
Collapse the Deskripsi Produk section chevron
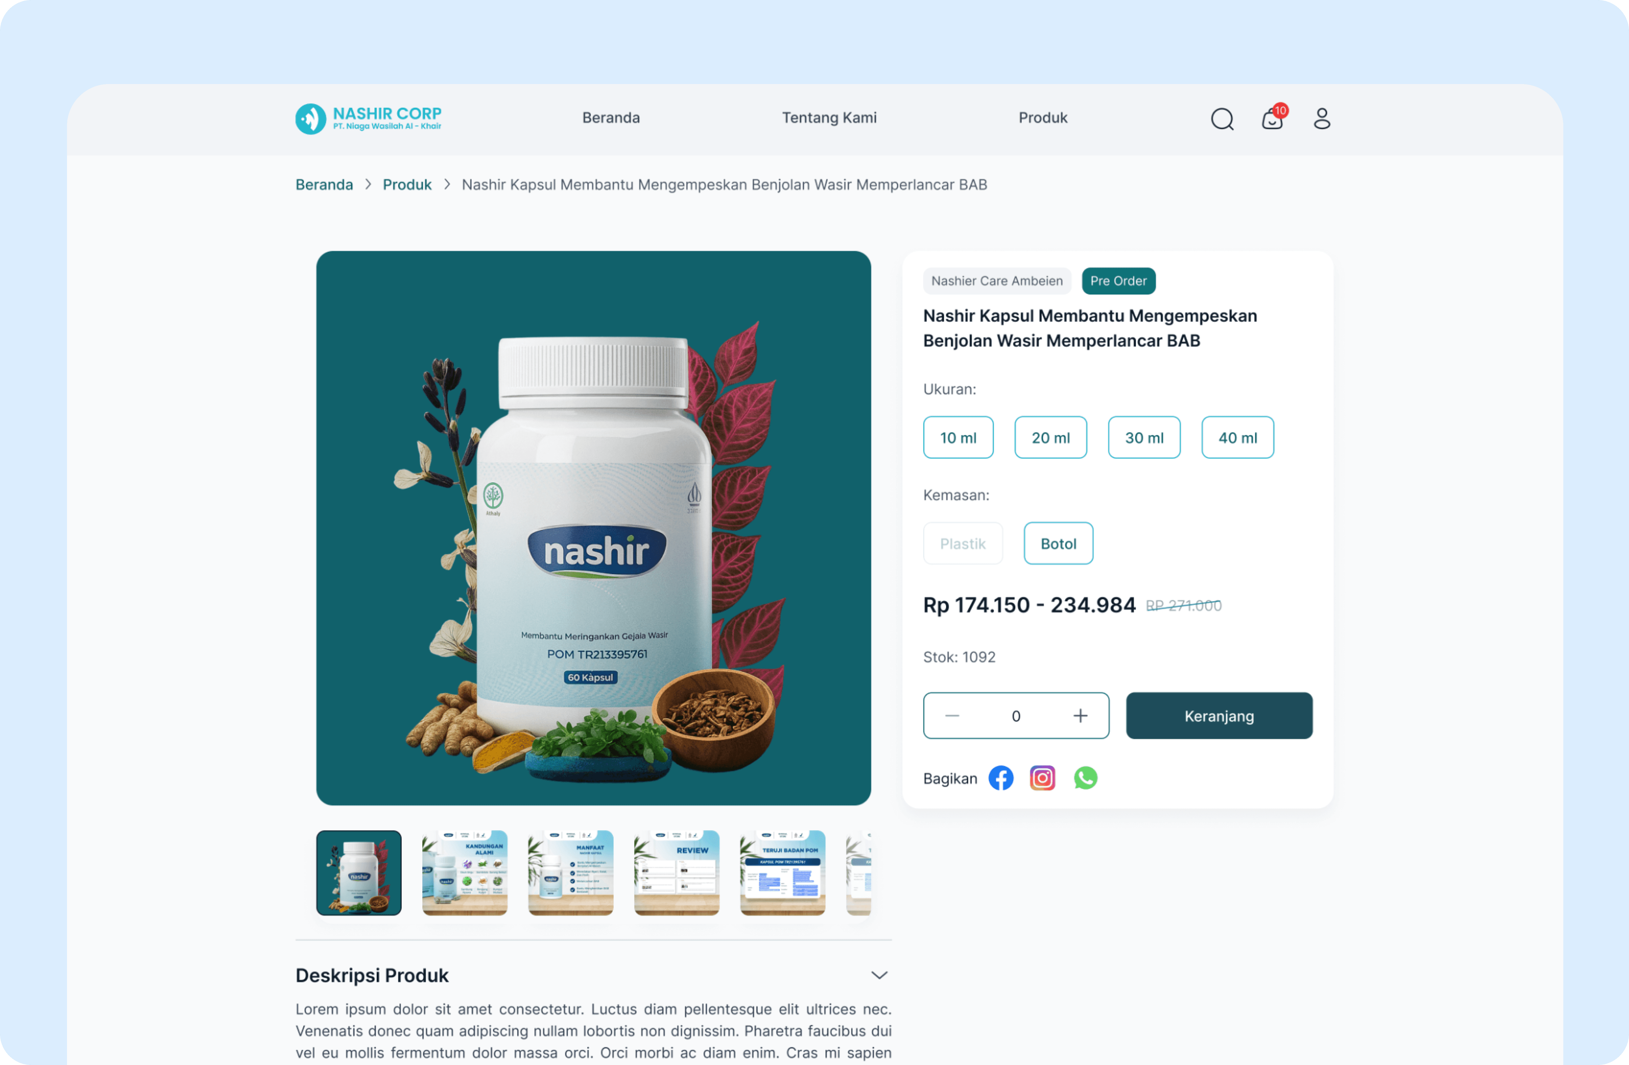coord(880,976)
